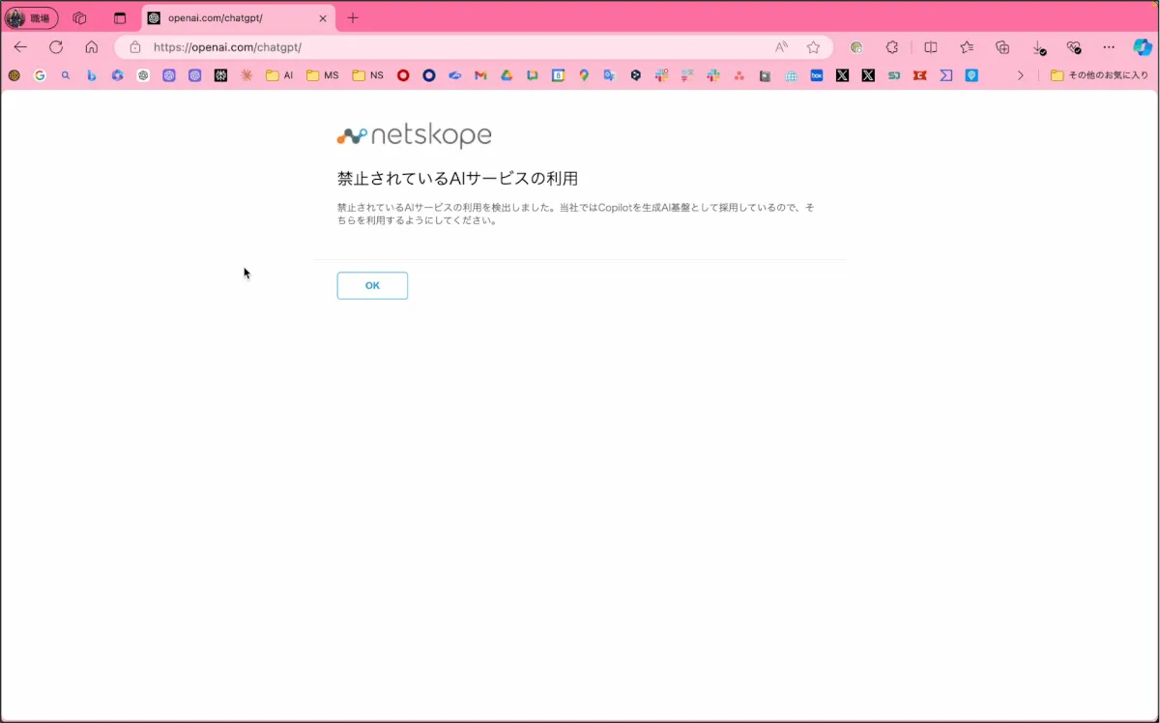Expand the NS favorites folder
The image size is (1160, 723).
coord(368,75)
